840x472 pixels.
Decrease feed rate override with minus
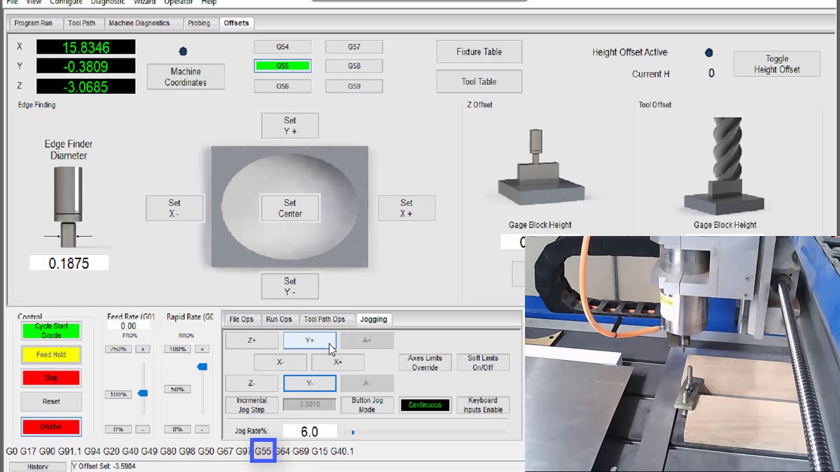(143, 429)
